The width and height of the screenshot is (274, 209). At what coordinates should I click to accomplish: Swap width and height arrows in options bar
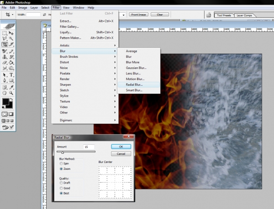(45, 15)
